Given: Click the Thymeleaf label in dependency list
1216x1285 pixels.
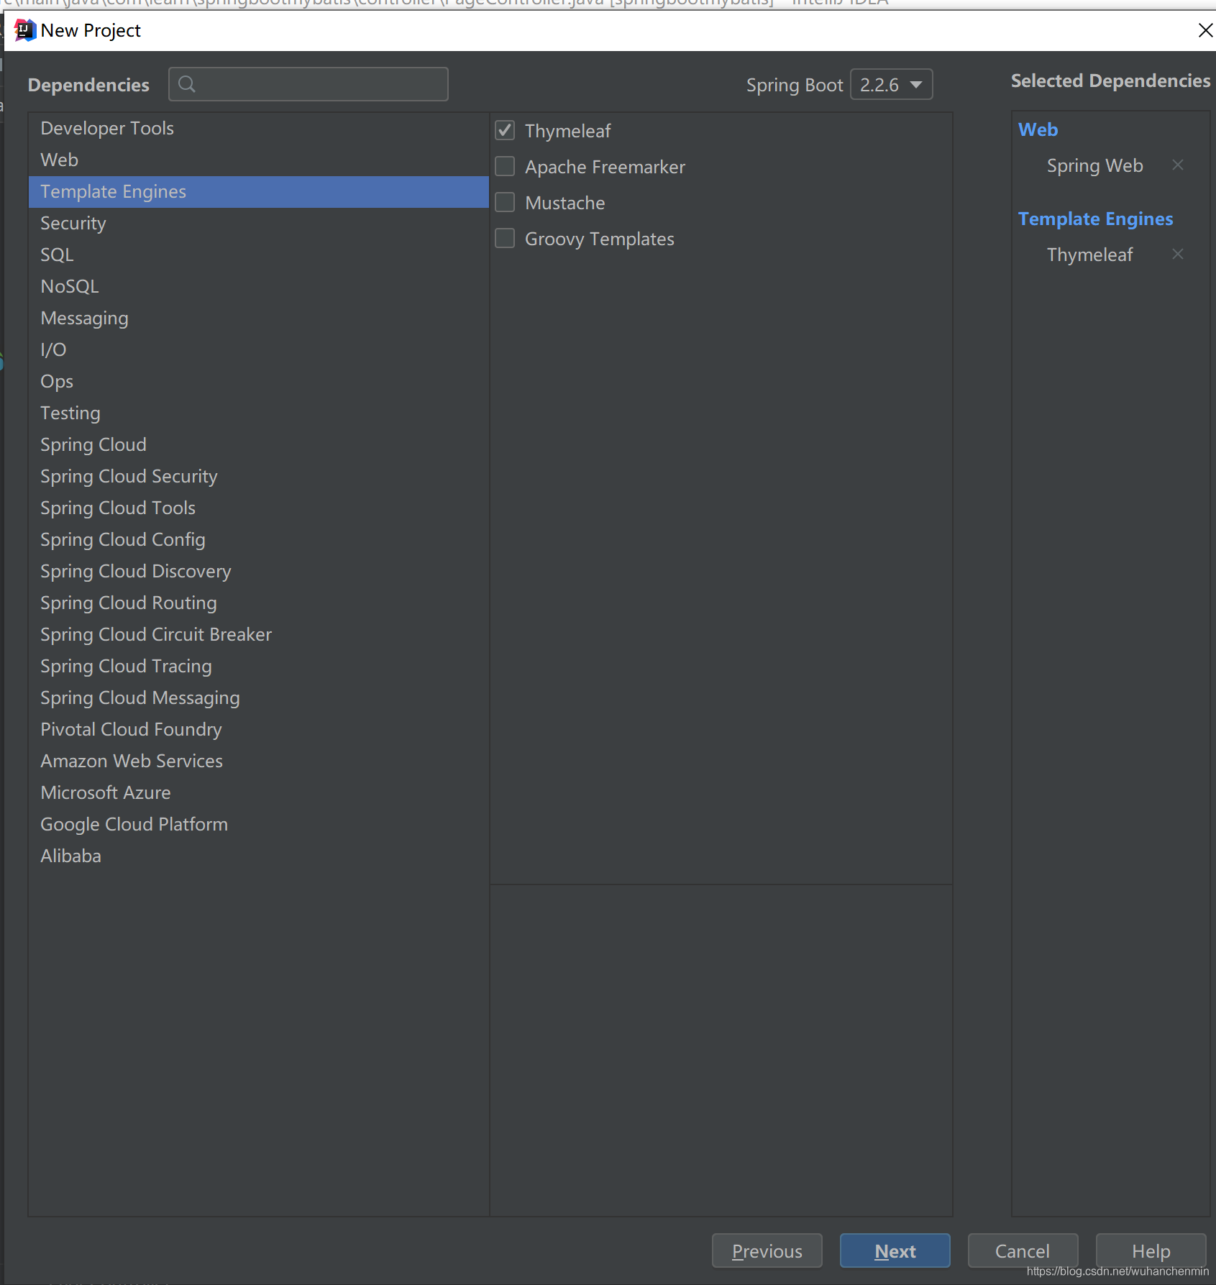Looking at the screenshot, I should point(567,132).
